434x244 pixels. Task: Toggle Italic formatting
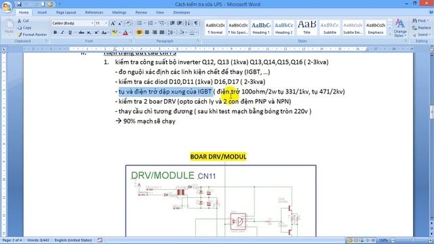62,33
